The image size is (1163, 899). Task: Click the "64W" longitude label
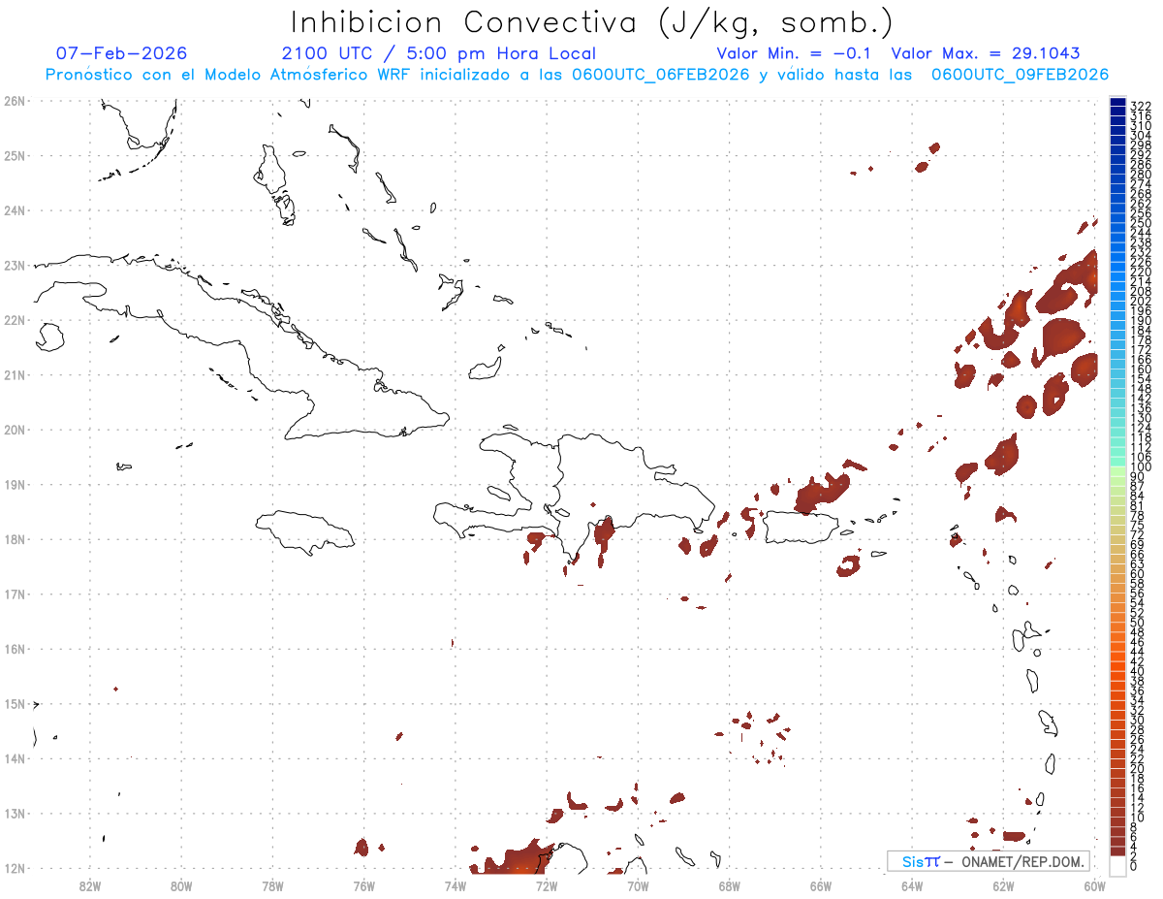(912, 885)
